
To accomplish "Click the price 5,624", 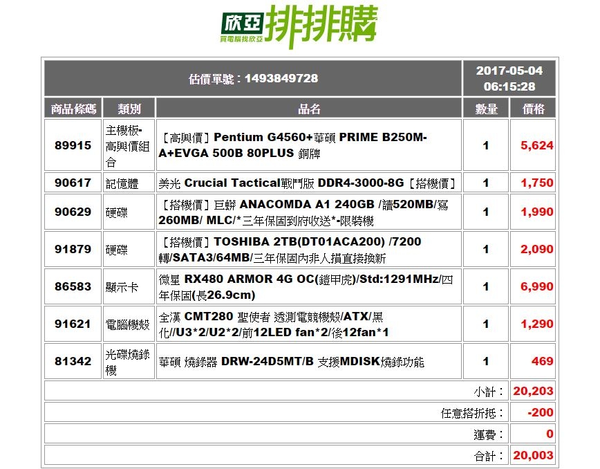I will [536, 145].
